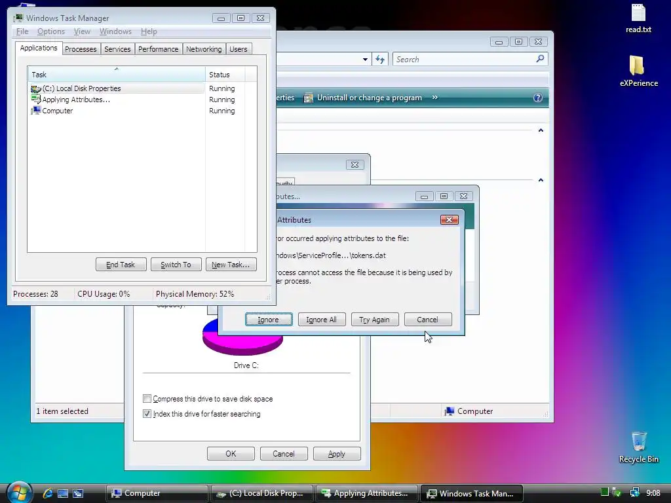The height and width of the screenshot is (503, 671).
Task: Select the eXPerience folder on desktop
Action: 638,71
